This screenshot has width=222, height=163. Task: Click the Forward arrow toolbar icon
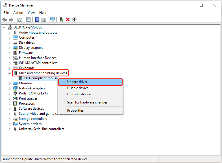(11, 19)
